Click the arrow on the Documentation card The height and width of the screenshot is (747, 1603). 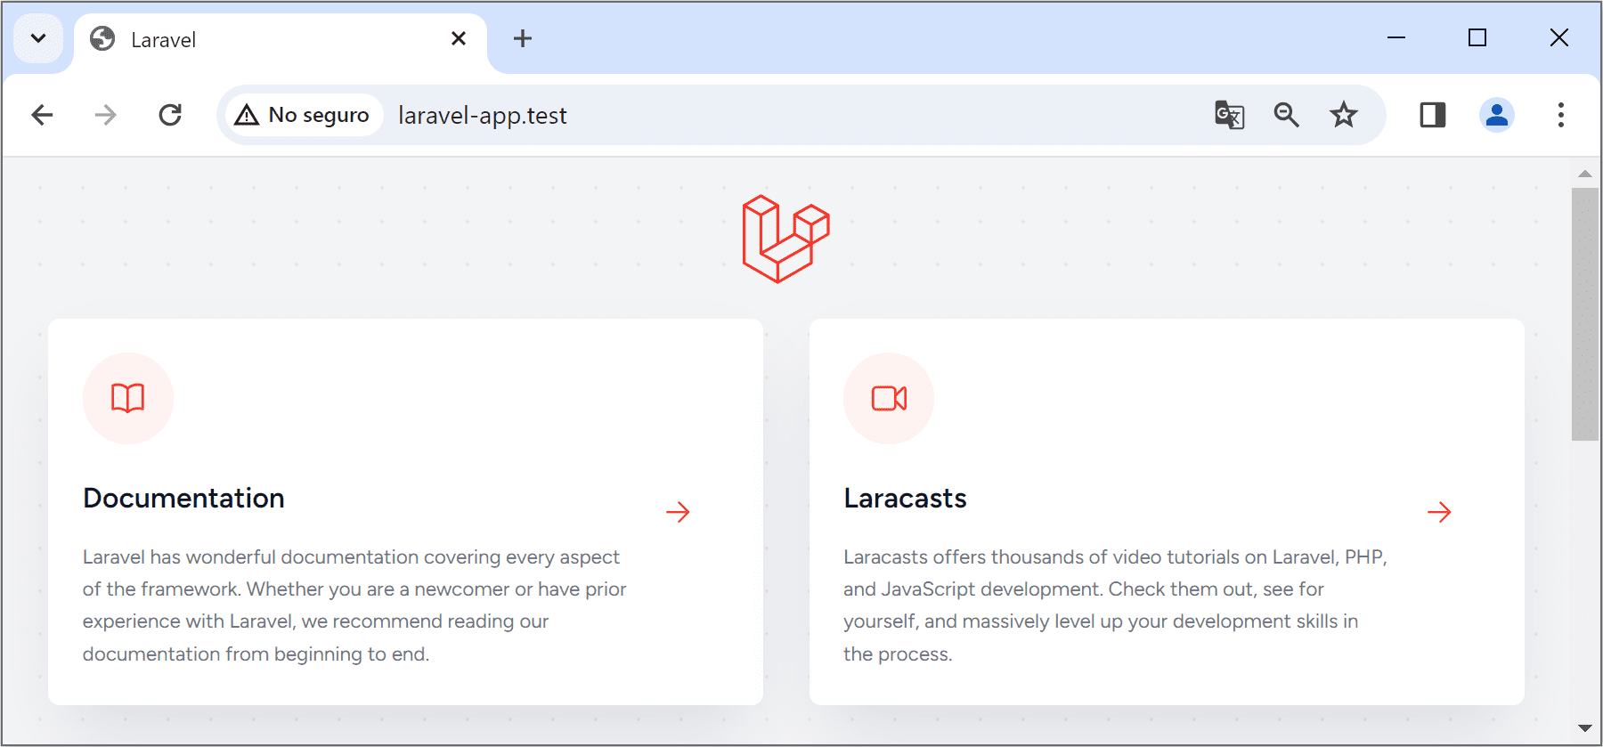point(679,511)
